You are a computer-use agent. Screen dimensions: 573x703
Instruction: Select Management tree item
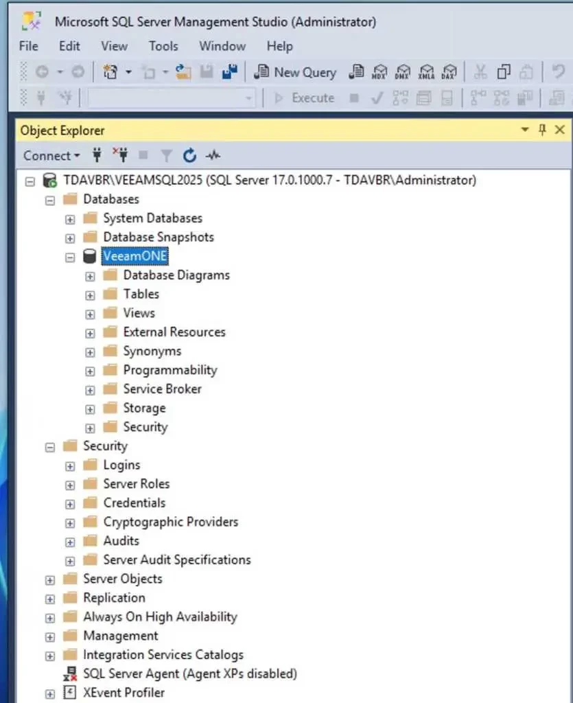[121, 635]
